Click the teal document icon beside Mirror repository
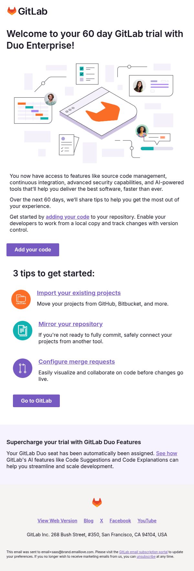This screenshot has height=571, width=194. pos(22,330)
